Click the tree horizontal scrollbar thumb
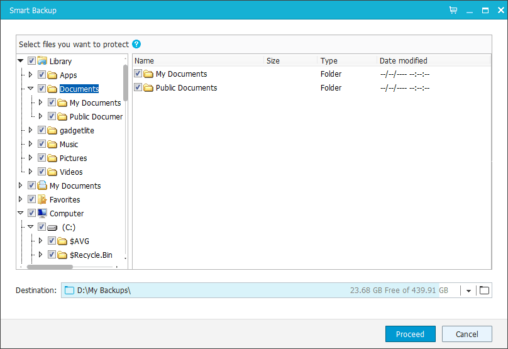This screenshot has height=349, width=508. coord(50,267)
